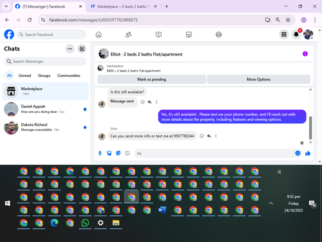The image size is (322, 242).
Task: Open the emoji picker in composer
Action: [x=298, y=153]
